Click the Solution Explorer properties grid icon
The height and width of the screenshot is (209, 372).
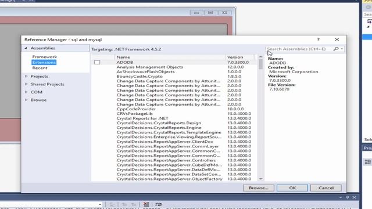(x=368, y=162)
